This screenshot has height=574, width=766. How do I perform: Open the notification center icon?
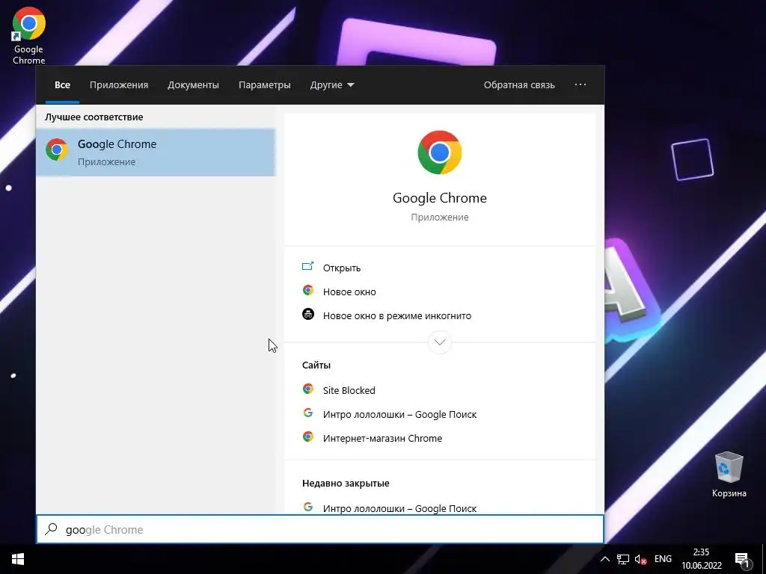pos(742,560)
